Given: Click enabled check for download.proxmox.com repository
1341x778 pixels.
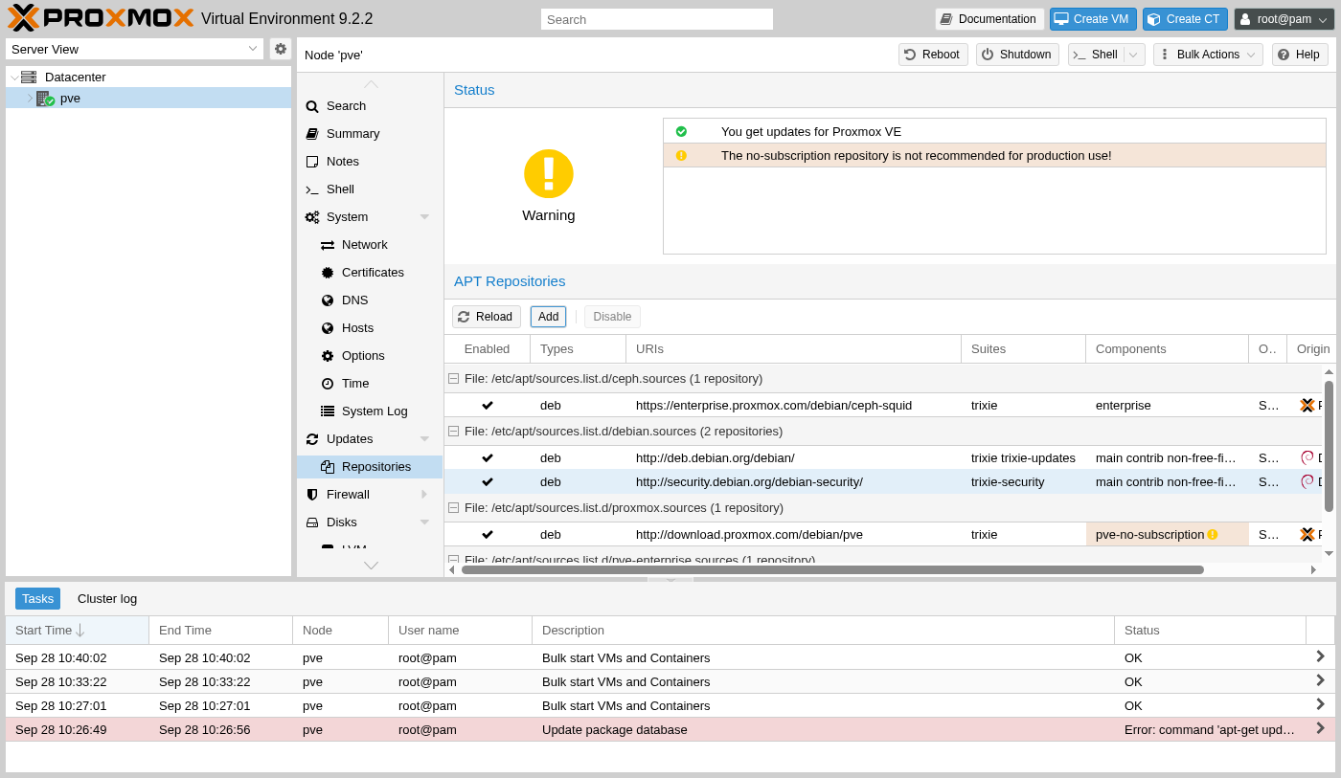Looking at the screenshot, I should pyautogui.click(x=488, y=535).
